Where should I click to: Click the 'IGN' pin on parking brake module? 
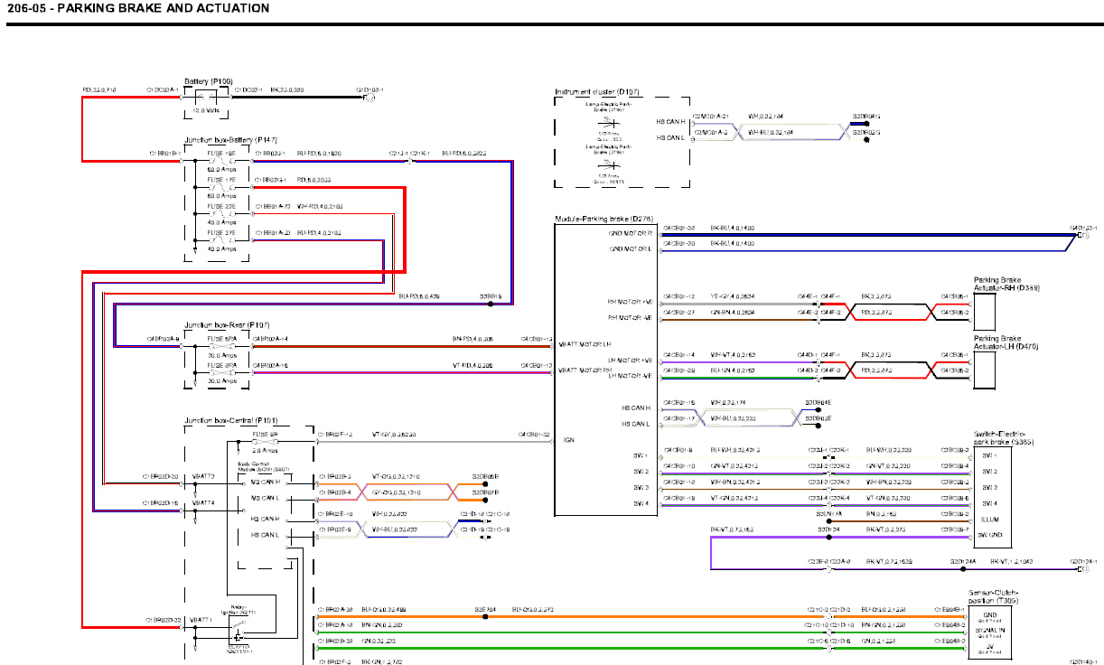pyautogui.click(x=569, y=440)
